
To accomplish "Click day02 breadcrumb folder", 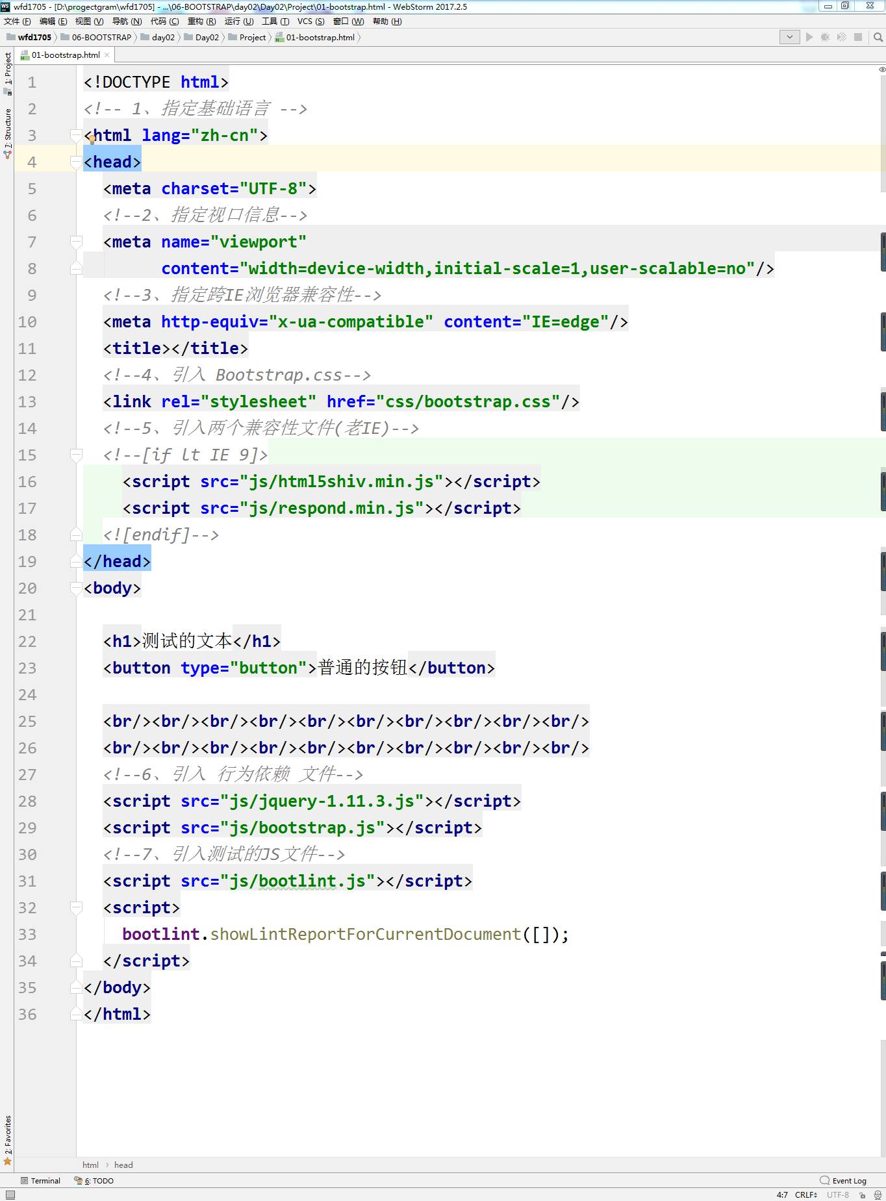I will point(158,38).
